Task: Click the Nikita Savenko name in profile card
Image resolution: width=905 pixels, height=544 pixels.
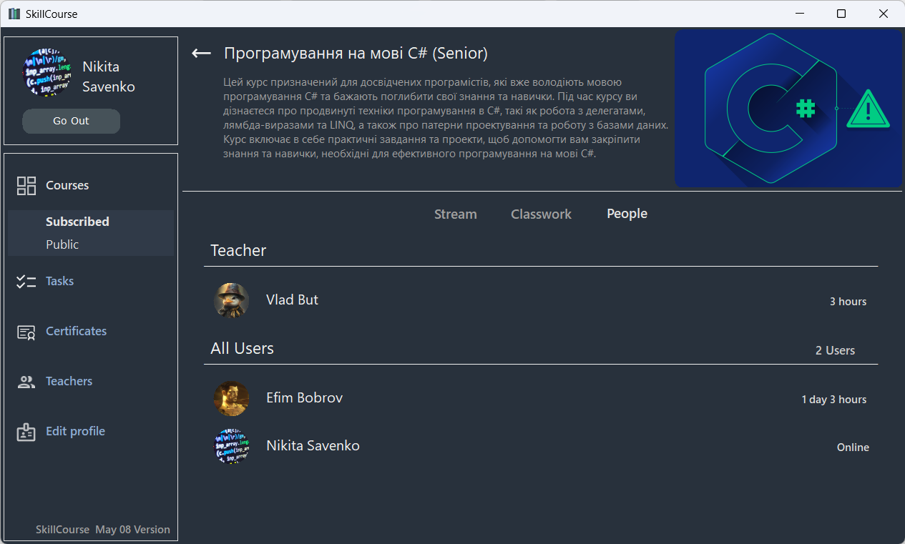Action: click(x=109, y=76)
